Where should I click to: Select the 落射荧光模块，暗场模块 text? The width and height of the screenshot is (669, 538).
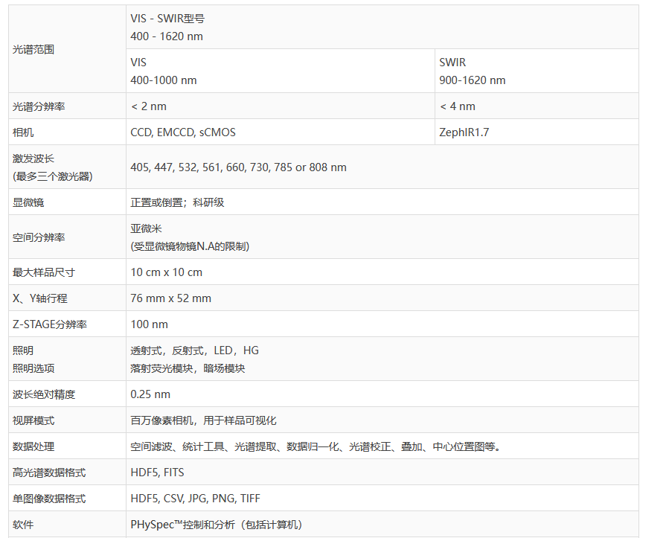[x=188, y=368]
